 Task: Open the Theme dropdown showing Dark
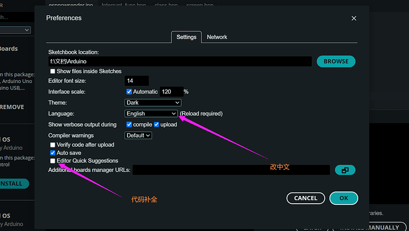pyautogui.click(x=153, y=102)
